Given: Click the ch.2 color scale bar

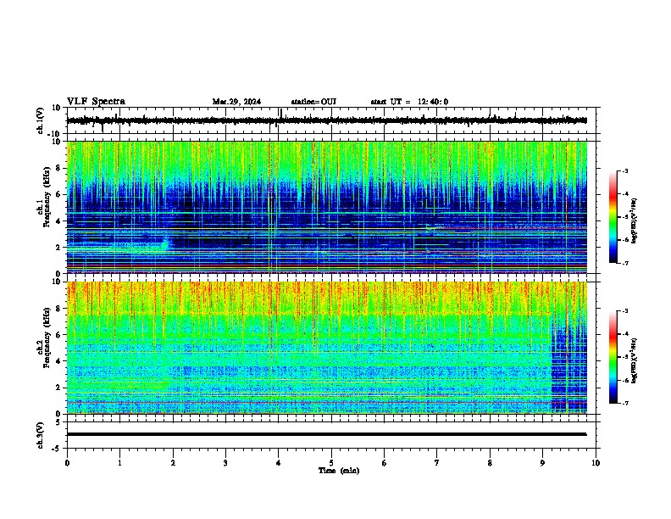Looking at the screenshot, I should (613, 357).
